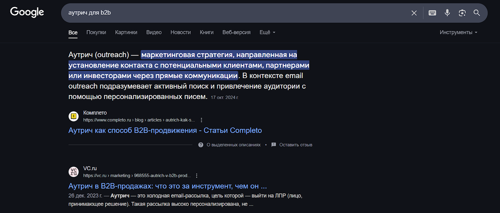Image resolution: width=500 pixels, height=213 pixels.
Task: Open the Инструменты dropdown
Action: click(x=458, y=32)
